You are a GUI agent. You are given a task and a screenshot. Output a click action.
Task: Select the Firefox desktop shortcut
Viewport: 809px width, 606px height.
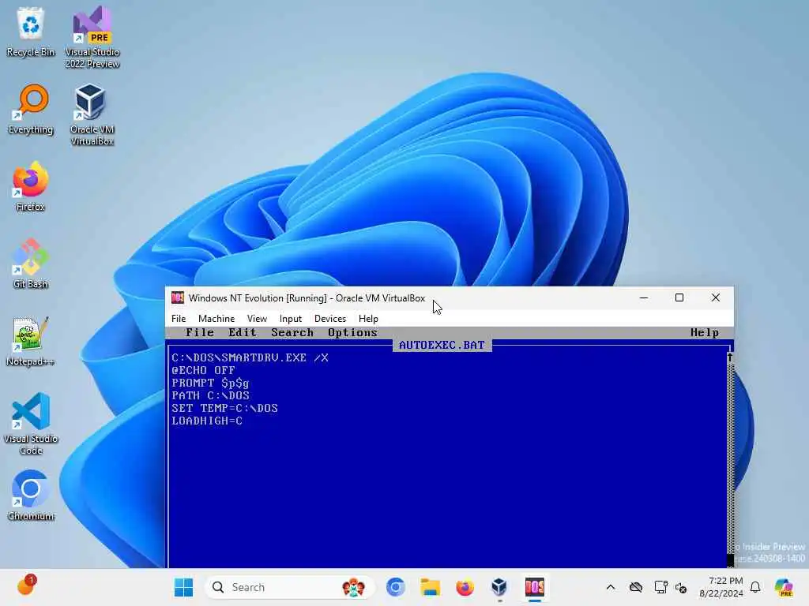31,186
